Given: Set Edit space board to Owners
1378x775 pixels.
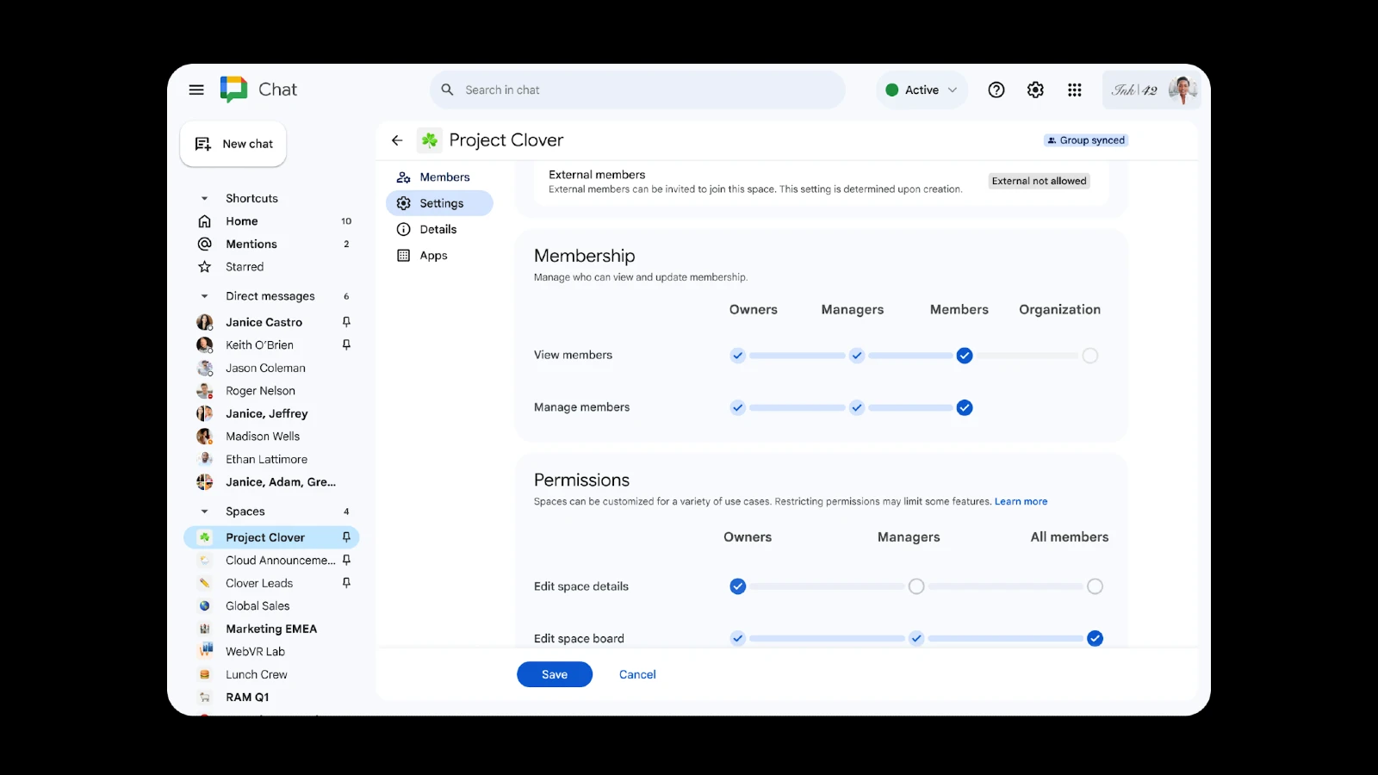Looking at the screenshot, I should coord(738,638).
